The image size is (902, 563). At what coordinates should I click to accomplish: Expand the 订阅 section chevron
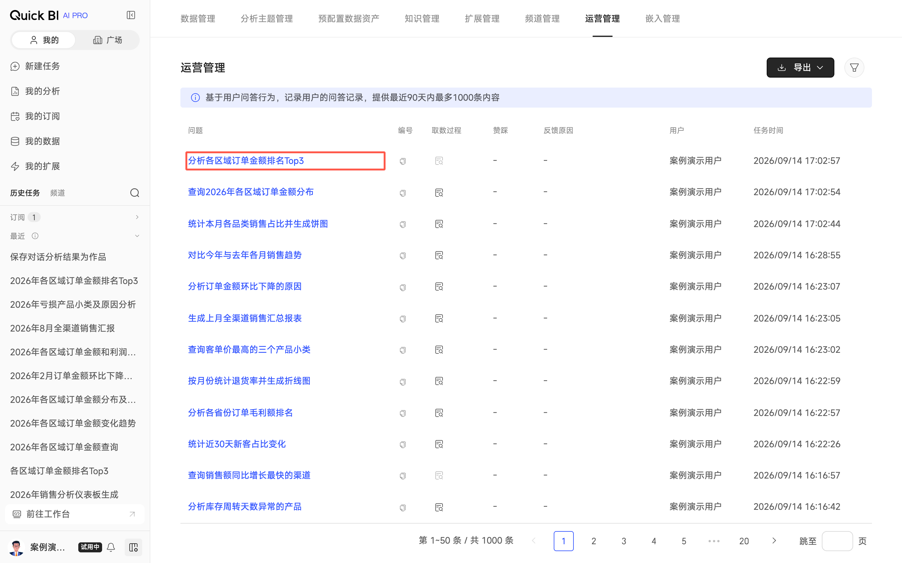[137, 217]
